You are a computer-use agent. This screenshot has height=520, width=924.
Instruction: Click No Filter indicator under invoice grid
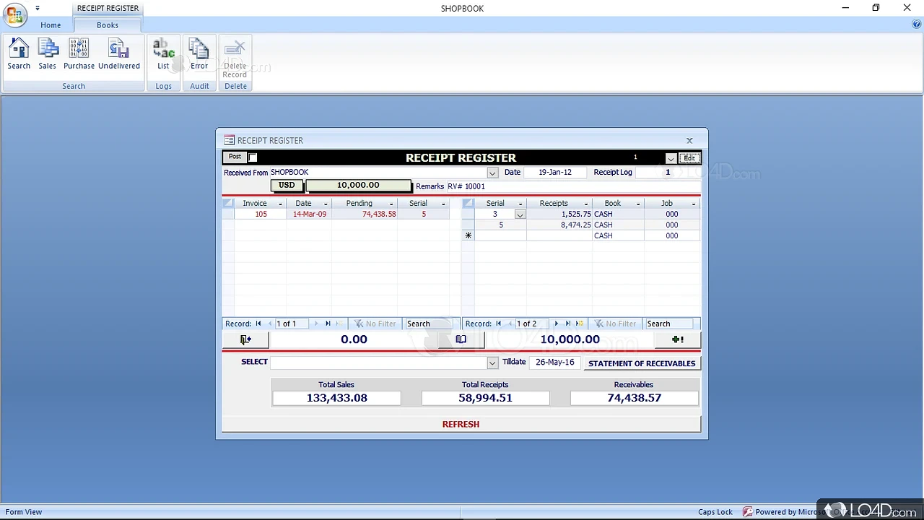375,324
